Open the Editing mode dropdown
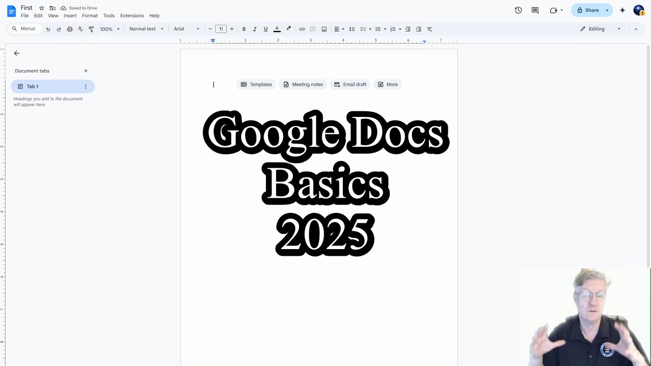The image size is (651, 366). (x=600, y=29)
